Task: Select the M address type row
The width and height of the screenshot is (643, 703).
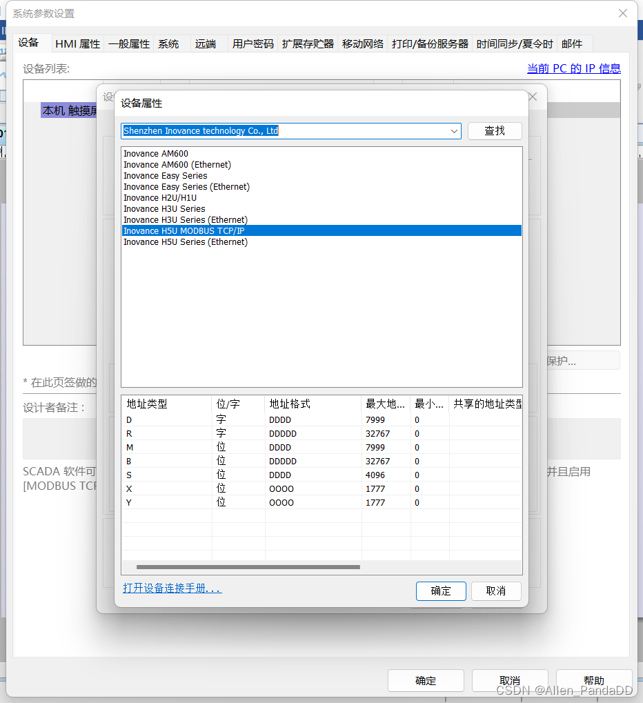Action: (x=321, y=448)
